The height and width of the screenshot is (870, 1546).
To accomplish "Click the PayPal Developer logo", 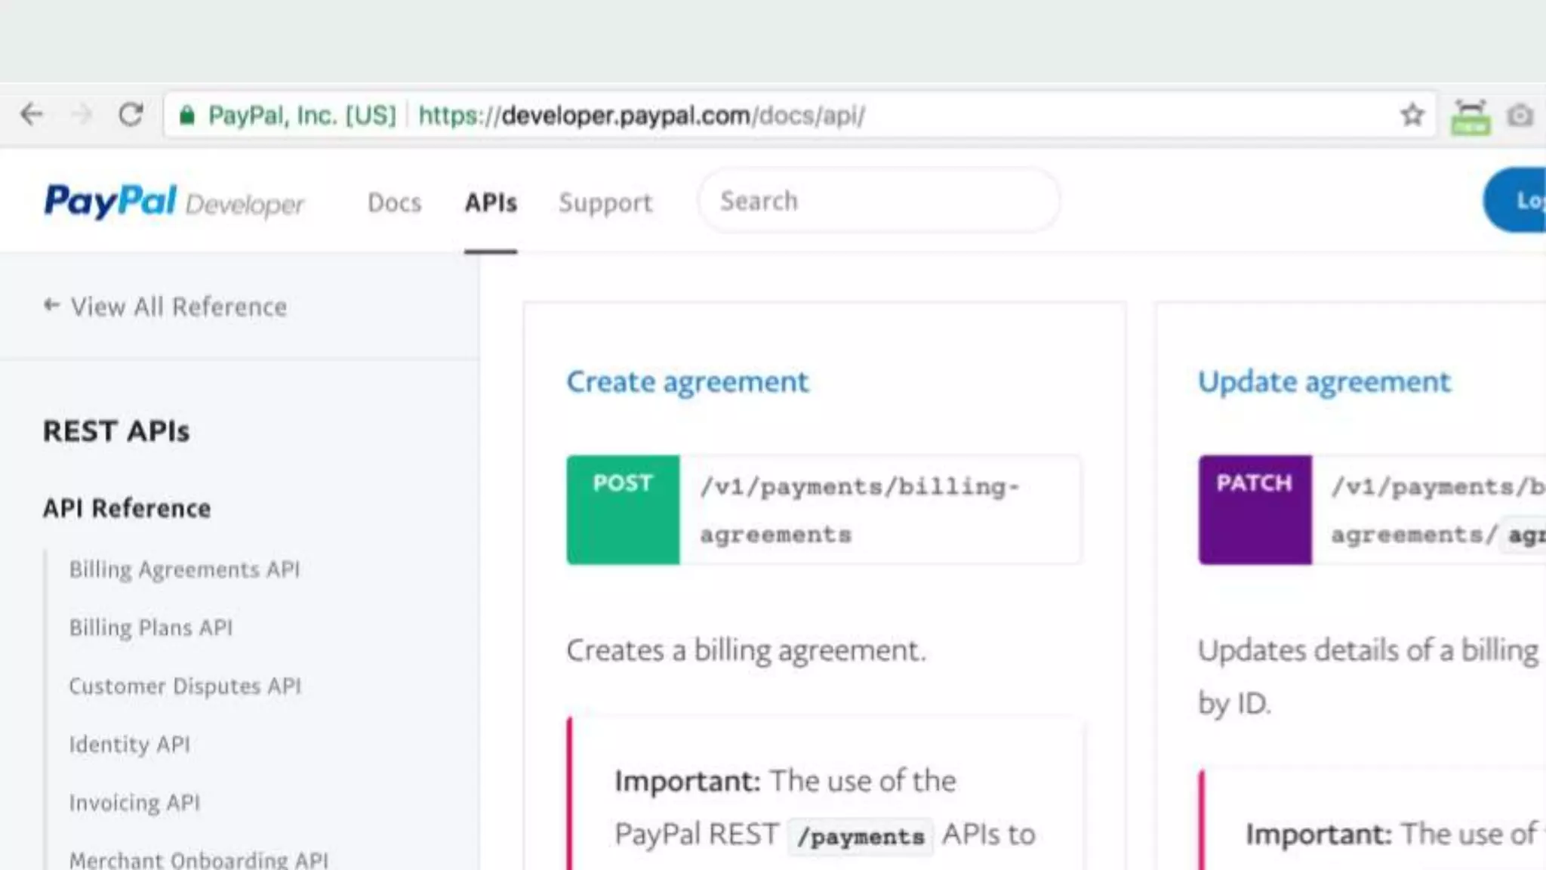I will (x=174, y=202).
